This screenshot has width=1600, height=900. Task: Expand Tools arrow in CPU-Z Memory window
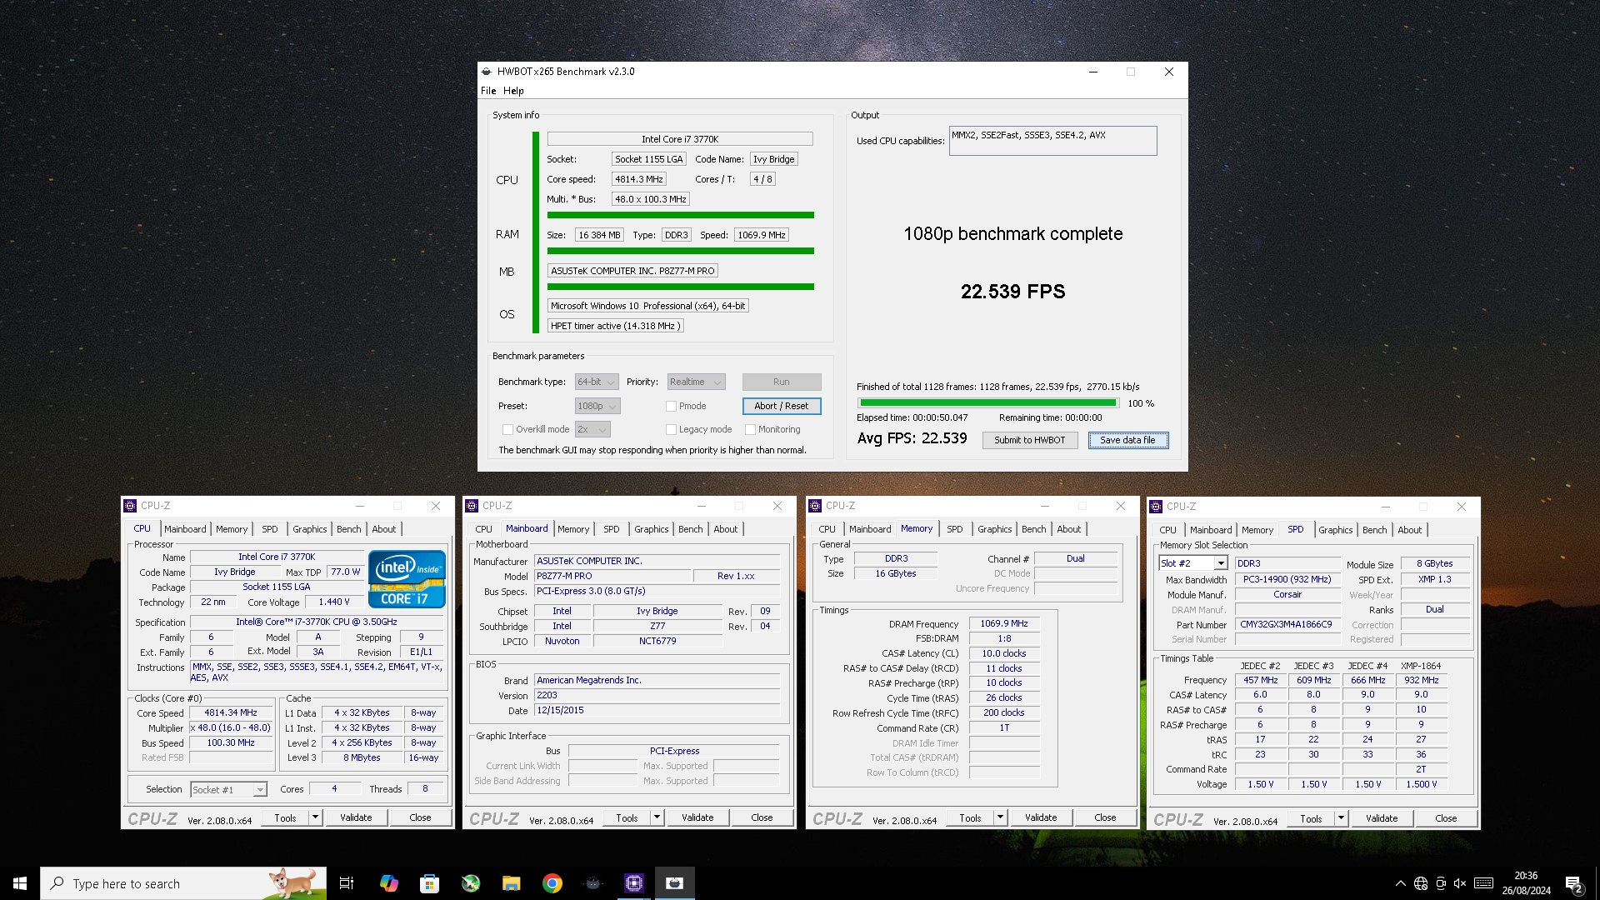tap(1000, 817)
